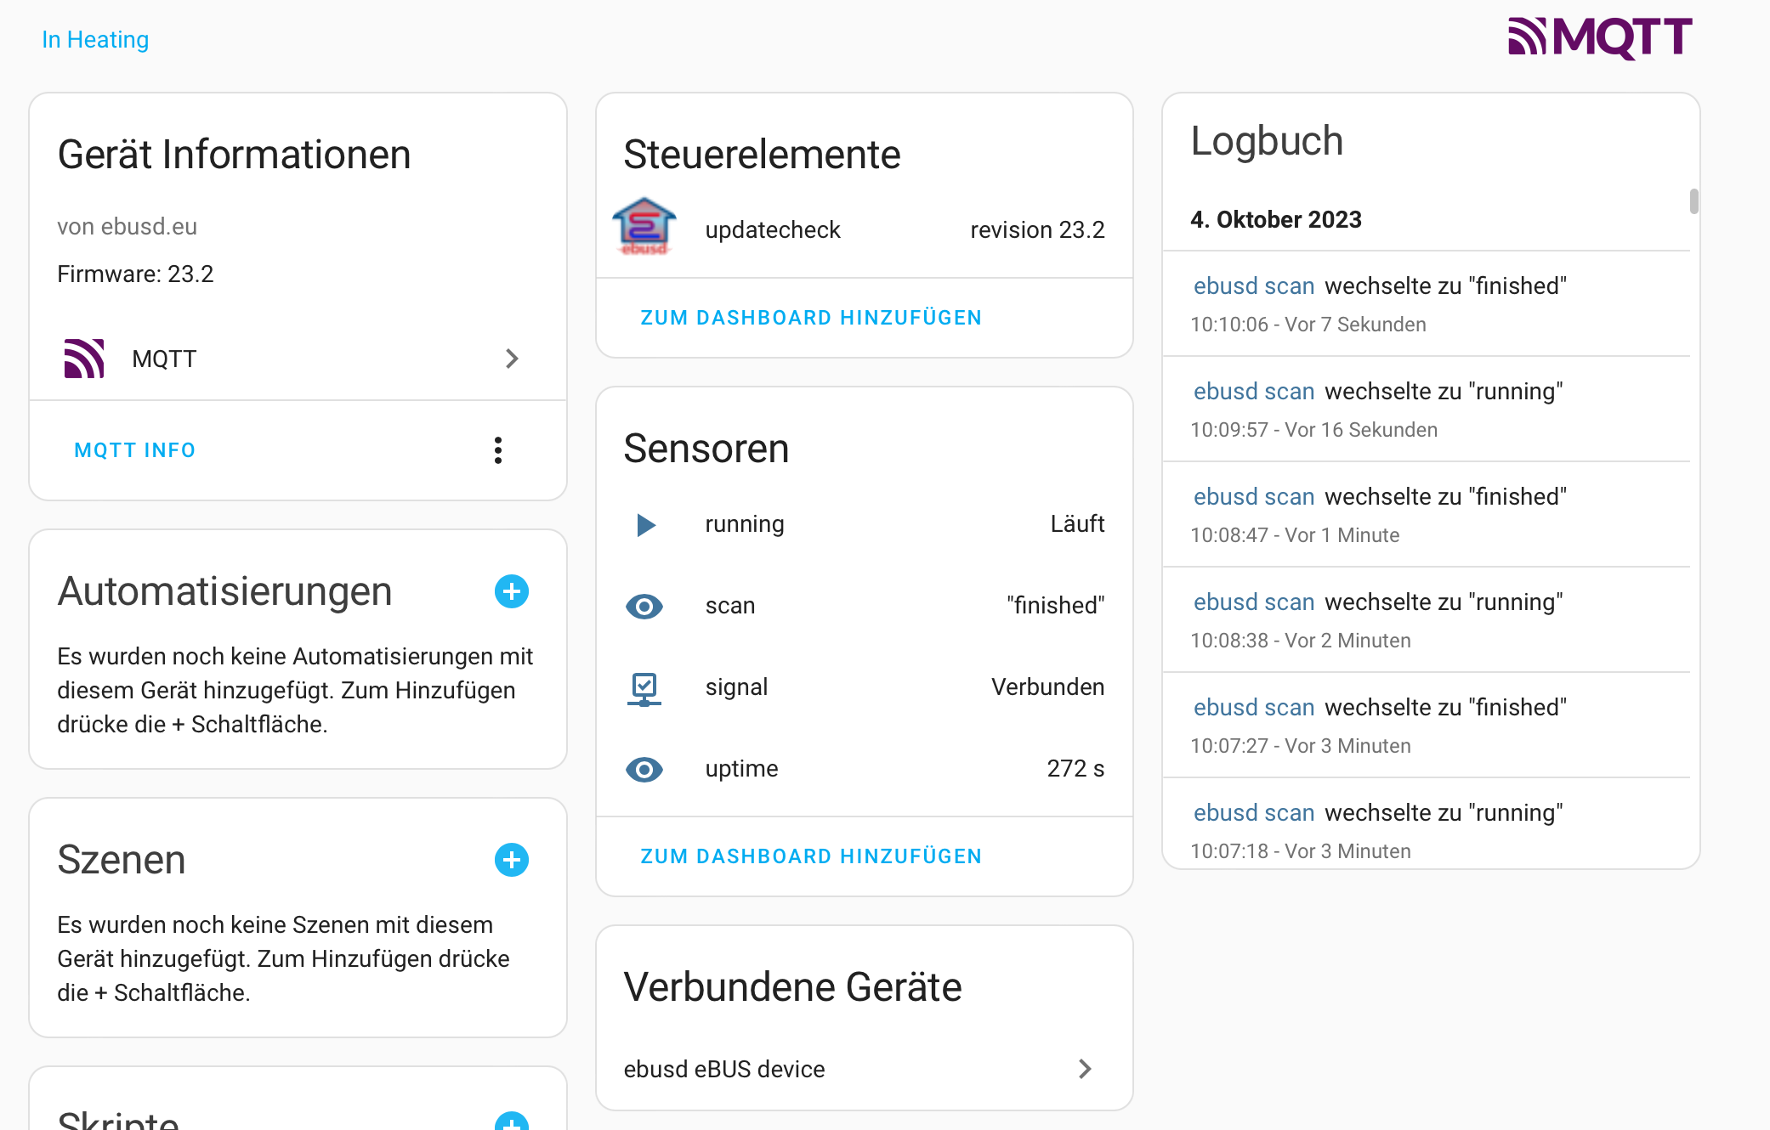Open ebusd eBUS device chevron

[1085, 1069]
